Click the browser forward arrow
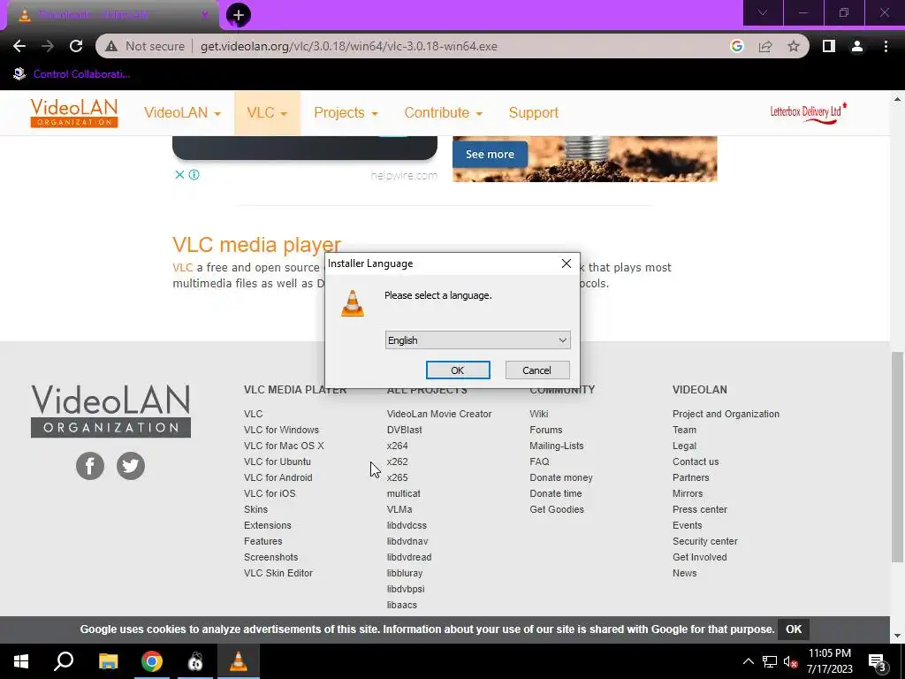This screenshot has width=905, height=679. coord(48,46)
